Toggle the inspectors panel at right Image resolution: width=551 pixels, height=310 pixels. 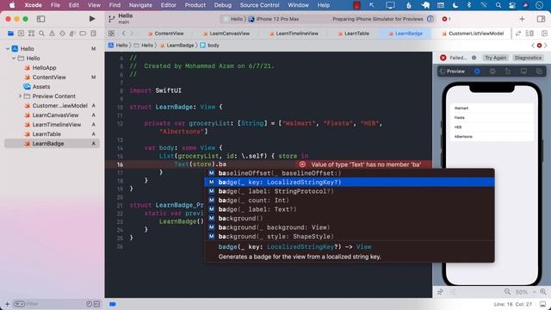pyautogui.click(x=542, y=19)
